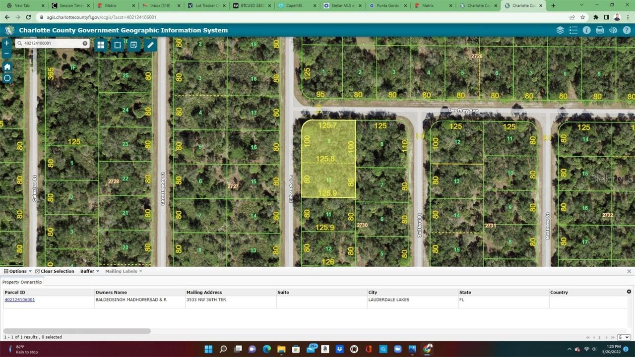
Task: Open the map legend list icon
Action: coord(573,30)
